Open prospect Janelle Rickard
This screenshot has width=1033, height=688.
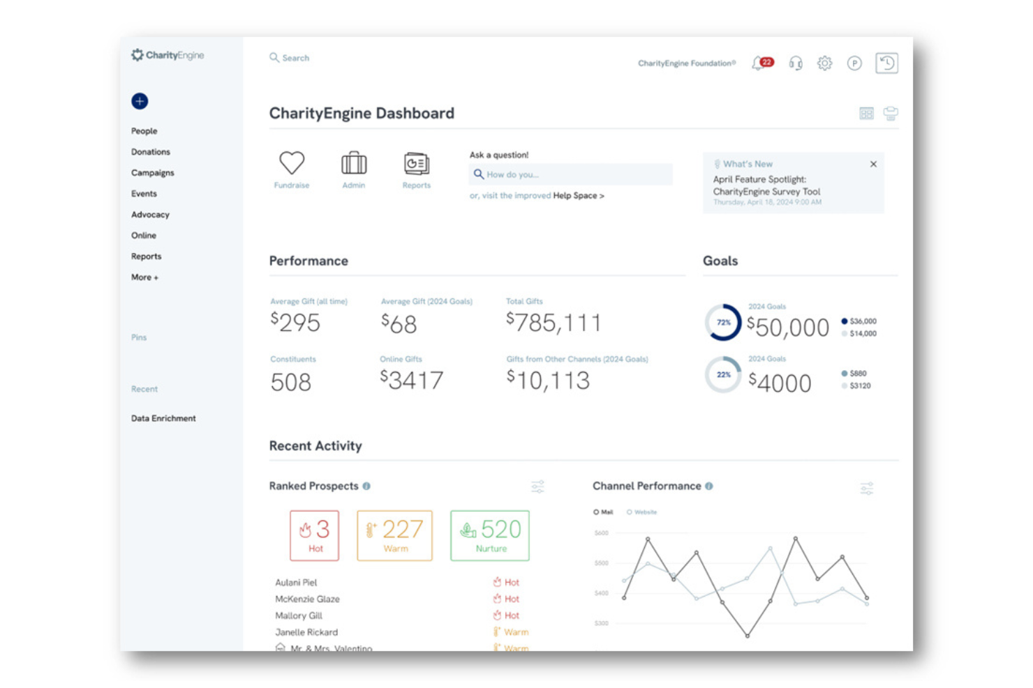point(306,632)
